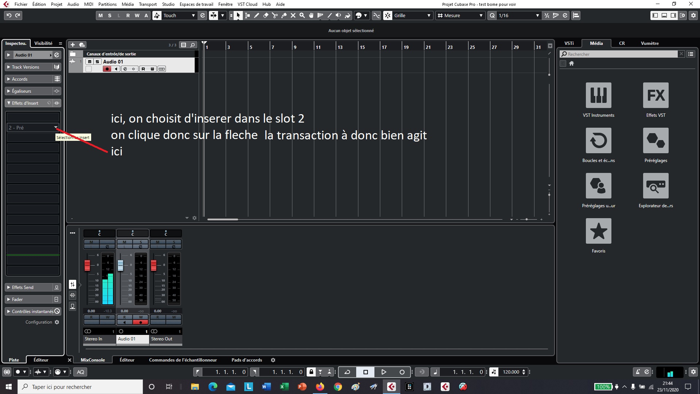The height and width of the screenshot is (394, 700).
Task: Switch to the MixConsole tab
Action: tap(93, 360)
